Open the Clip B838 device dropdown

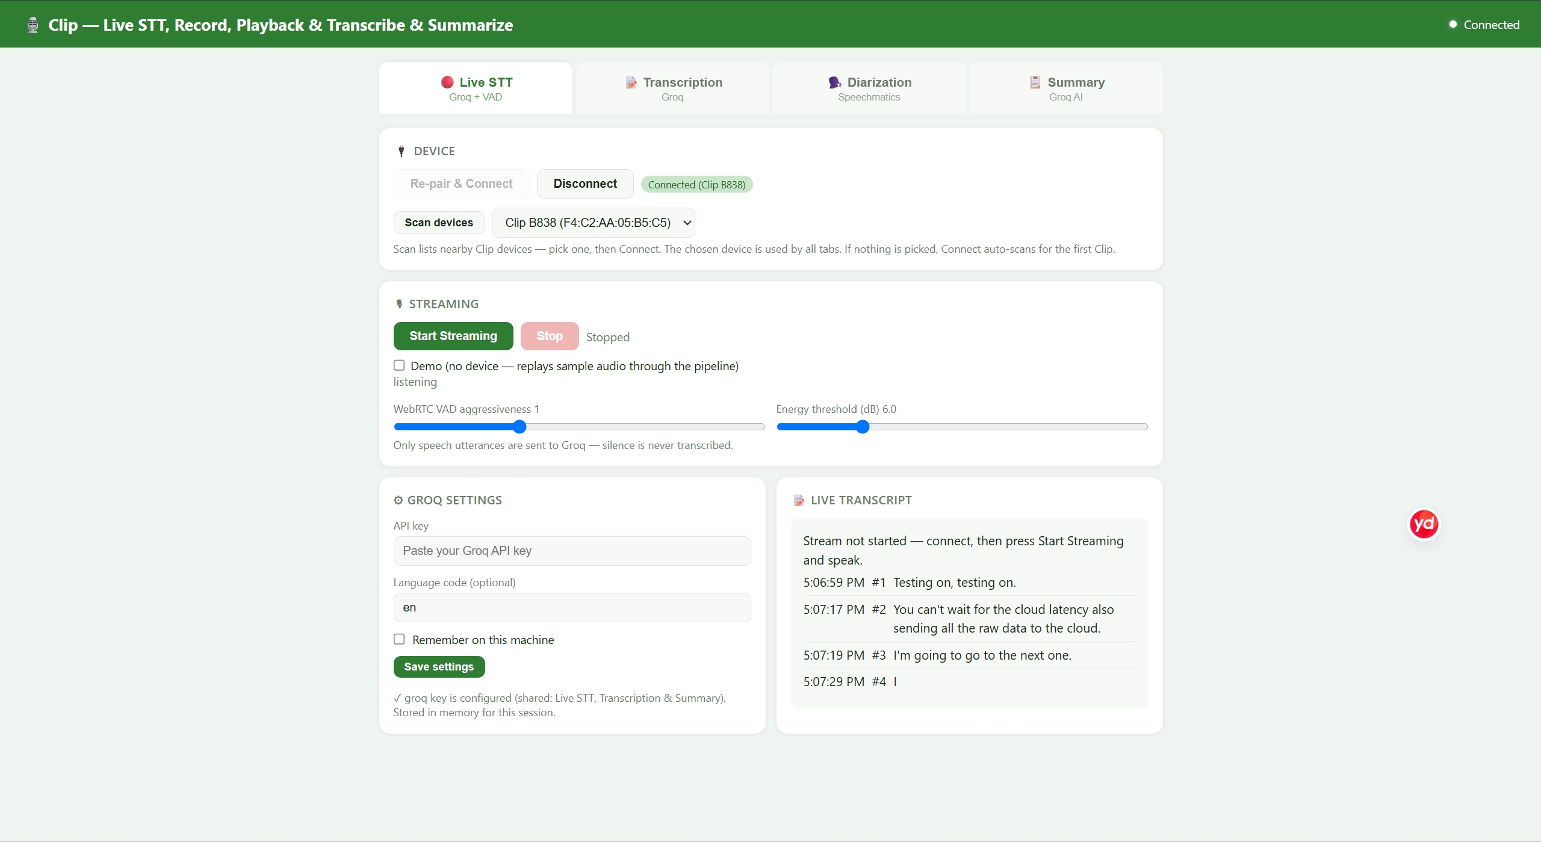[594, 223]
